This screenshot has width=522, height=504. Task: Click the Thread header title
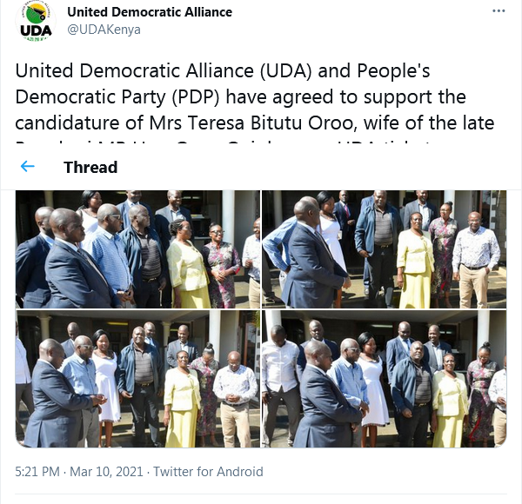click(x=90, y=167)
